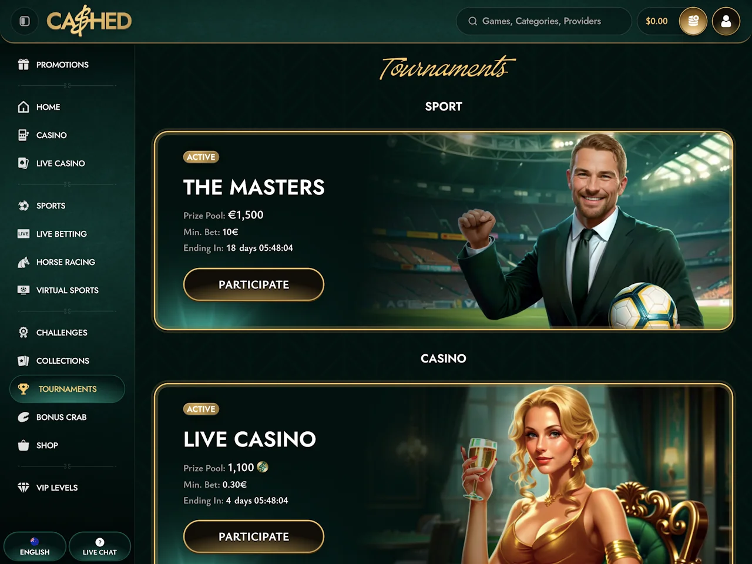
Task: Toggle the sidebar collapse icon
Action: coord(25,21)
